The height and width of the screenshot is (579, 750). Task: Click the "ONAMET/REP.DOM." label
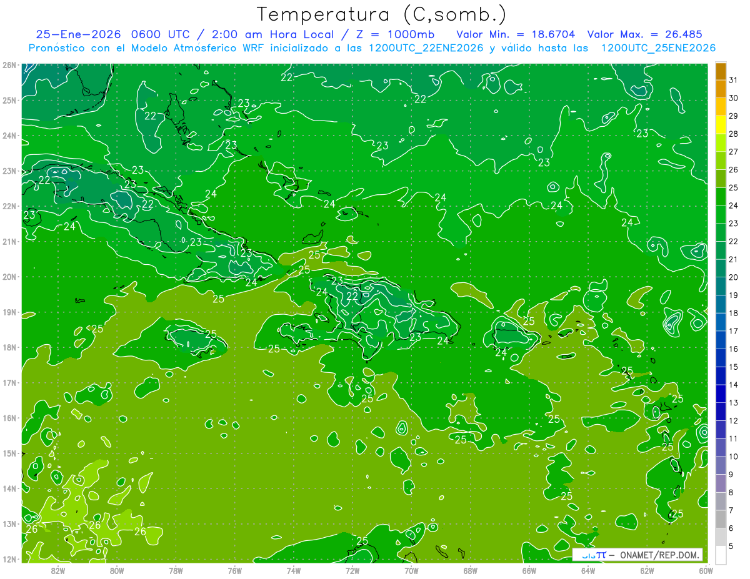(x=659, y=555)
